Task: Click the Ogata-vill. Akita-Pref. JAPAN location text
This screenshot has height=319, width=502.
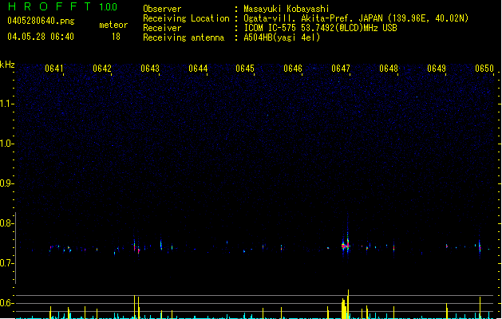Action: (356, 18)
